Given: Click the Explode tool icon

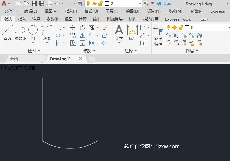Looking at the screenshot, I should tap(105, 35).
